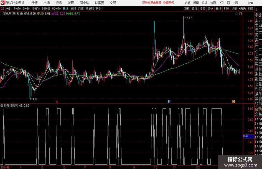
Task: Switch to 5分钟 period tab
Action: (26, 9)
